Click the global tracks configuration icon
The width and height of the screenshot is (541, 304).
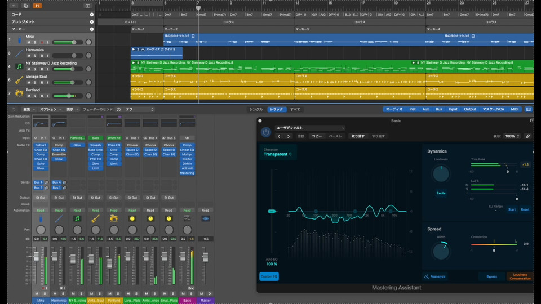(x=88, y=6)
